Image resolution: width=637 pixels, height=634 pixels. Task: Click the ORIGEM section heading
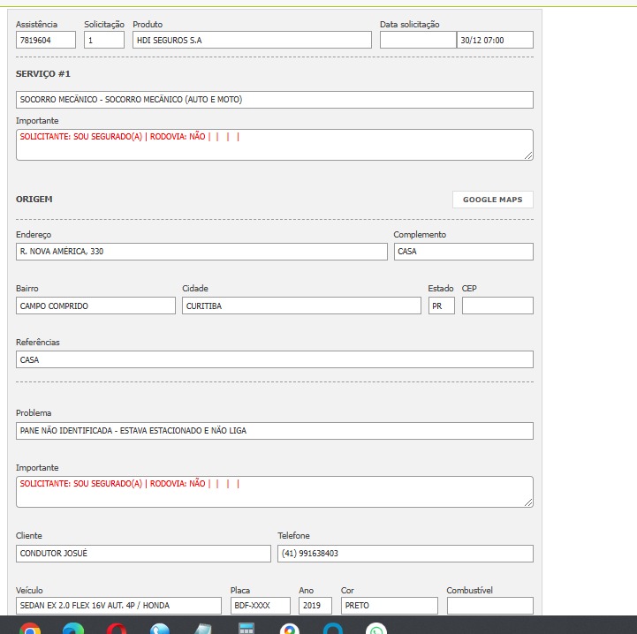[x=34, y=200]
